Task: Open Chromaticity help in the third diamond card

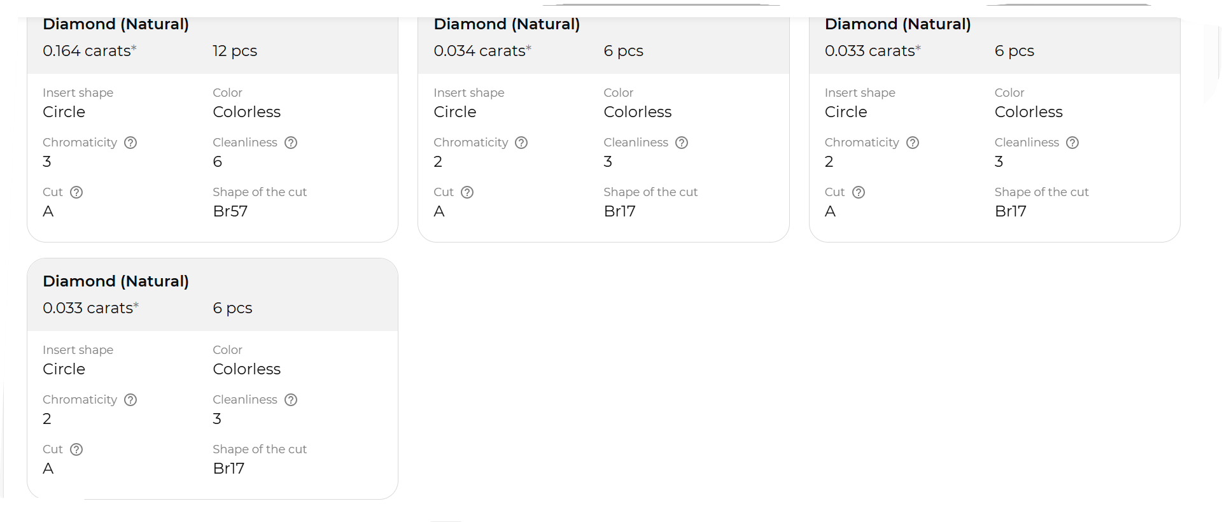Action: click(913, 143)
